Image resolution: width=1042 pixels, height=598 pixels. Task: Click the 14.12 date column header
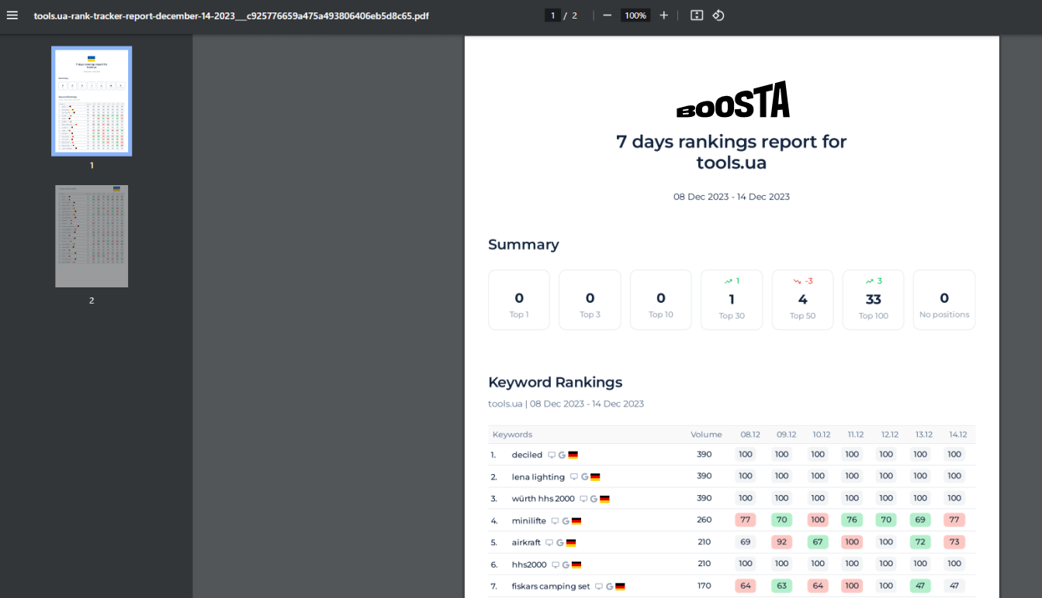point(957,435)
